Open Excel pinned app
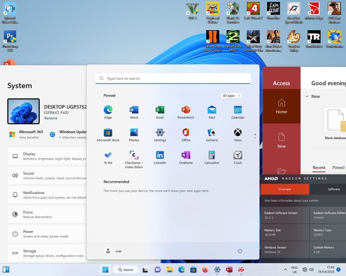The image size is (346, 276). [x=160, y=112]
